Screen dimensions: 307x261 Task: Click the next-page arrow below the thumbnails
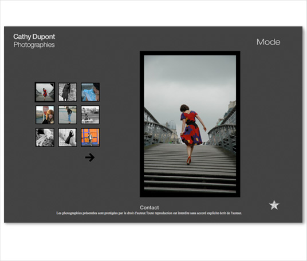click(x=90, y=157)
